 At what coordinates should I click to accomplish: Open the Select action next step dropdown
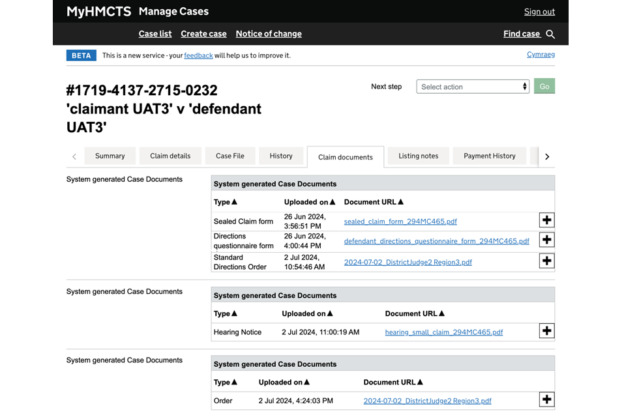coord(472,87)
